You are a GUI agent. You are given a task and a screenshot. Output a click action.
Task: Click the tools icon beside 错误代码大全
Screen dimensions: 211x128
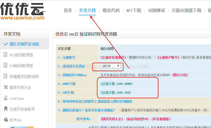(6, 87)
